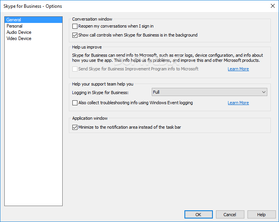Tick Send Skype for Business Improvement Program info
279x222 pixels.
tap(75, 69)
